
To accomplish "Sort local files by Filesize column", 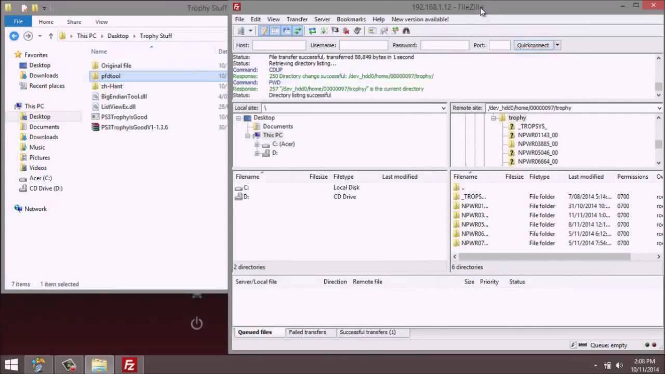I will click(318, 177).
